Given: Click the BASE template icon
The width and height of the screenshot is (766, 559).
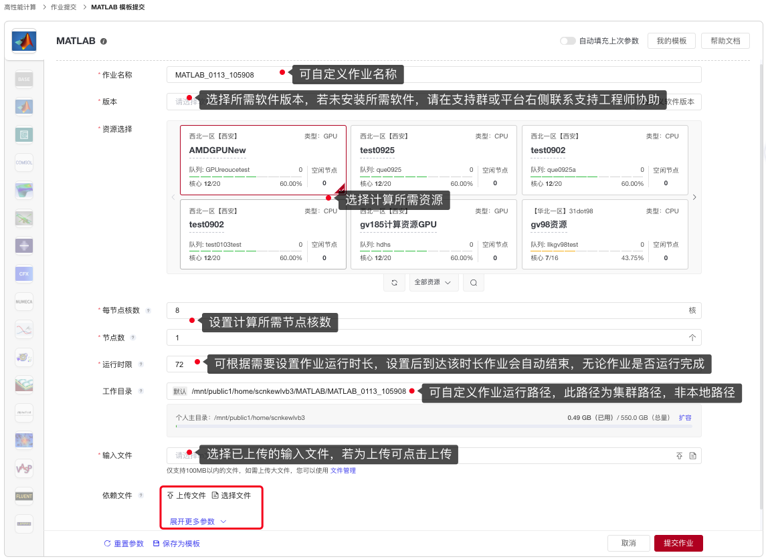Looking at the screenshot, I should click(x=24, y=79).
